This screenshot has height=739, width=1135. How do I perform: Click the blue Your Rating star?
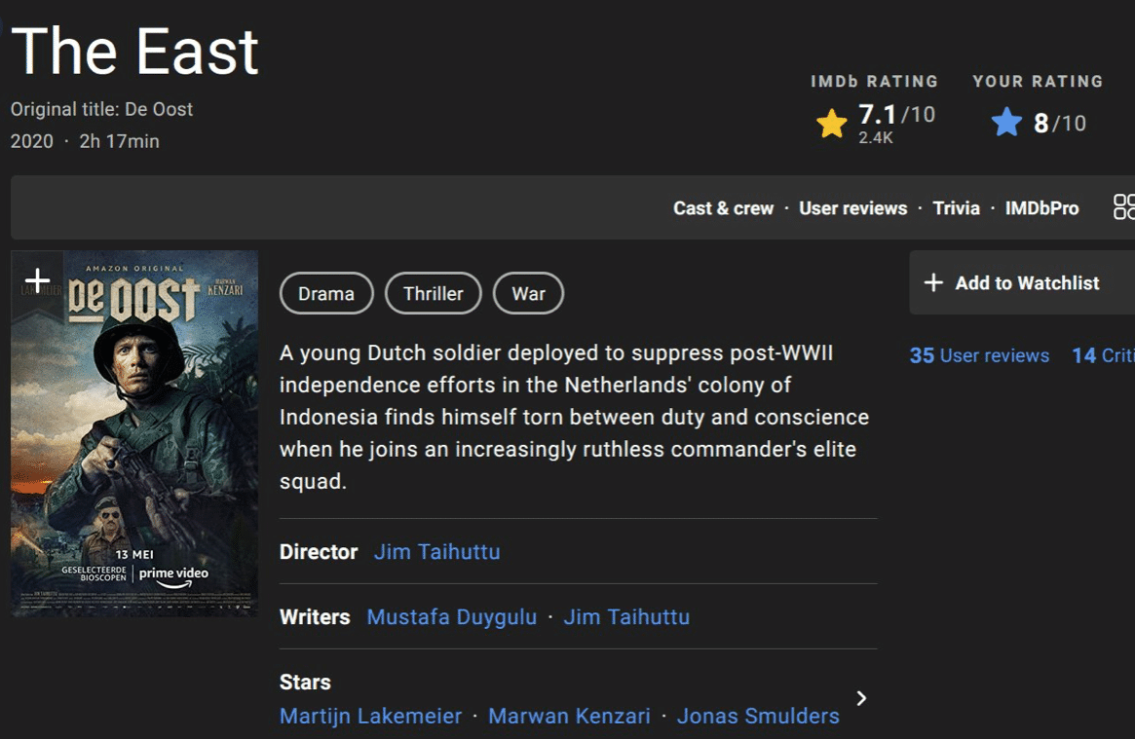click(1006, 123)
